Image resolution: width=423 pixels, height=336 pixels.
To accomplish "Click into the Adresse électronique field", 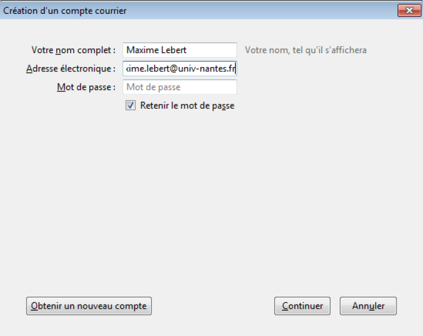I will tap(179, 69).
